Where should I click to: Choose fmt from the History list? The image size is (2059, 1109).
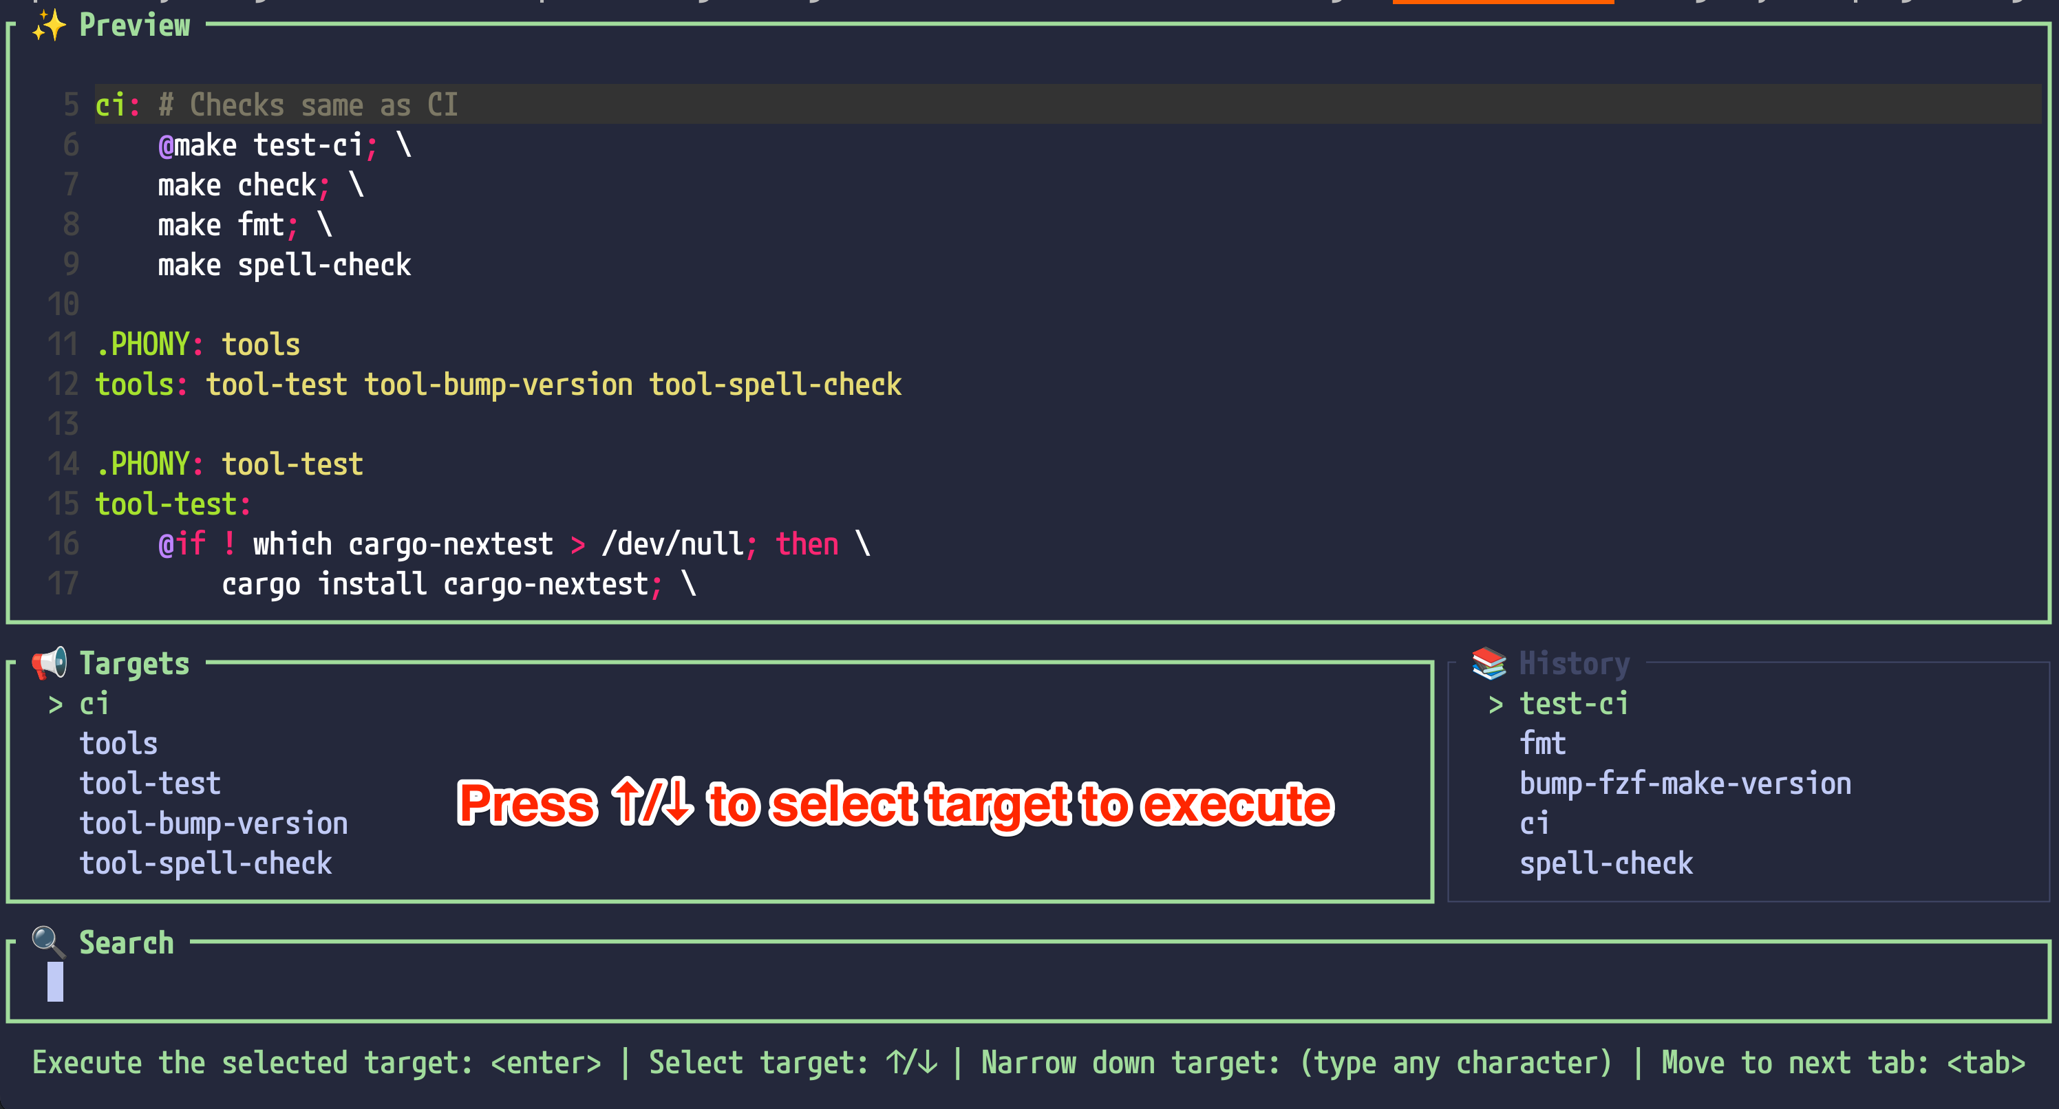point(1542,744)
